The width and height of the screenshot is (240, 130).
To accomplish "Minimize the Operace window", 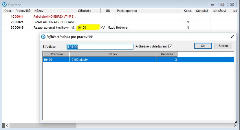I will (212, 5).
